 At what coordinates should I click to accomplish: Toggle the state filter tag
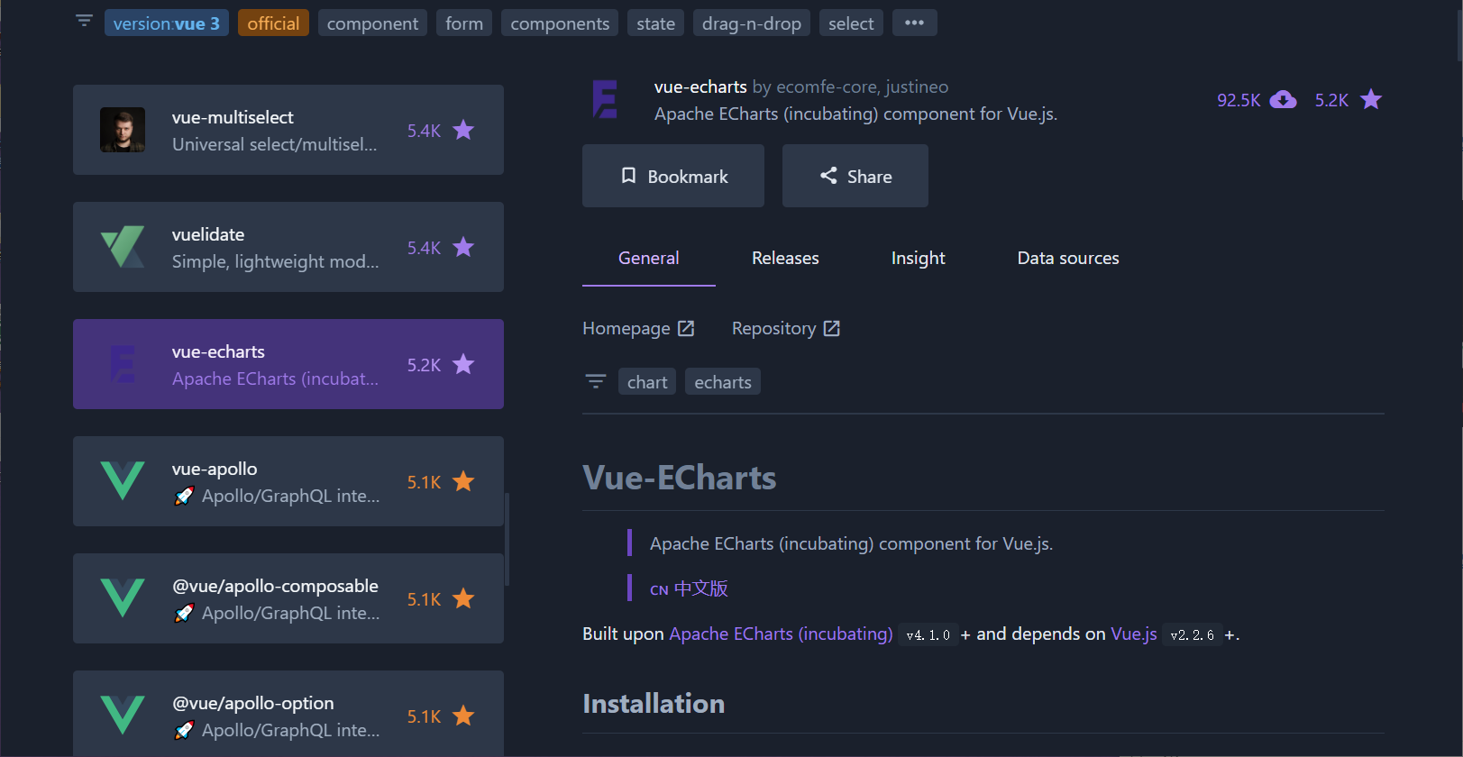click(x=655, y=23)
